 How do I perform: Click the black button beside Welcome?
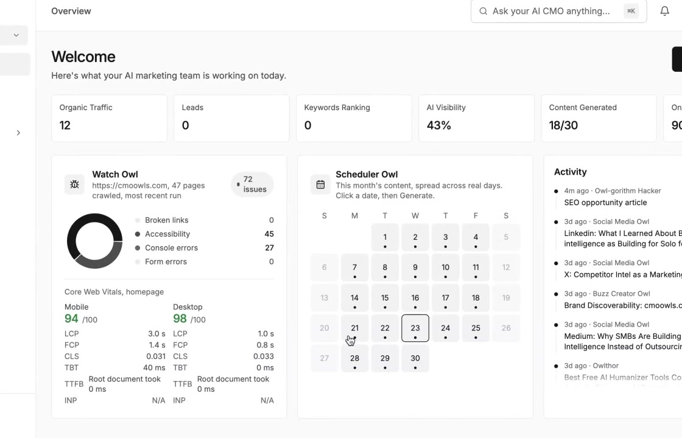[677, 59]
